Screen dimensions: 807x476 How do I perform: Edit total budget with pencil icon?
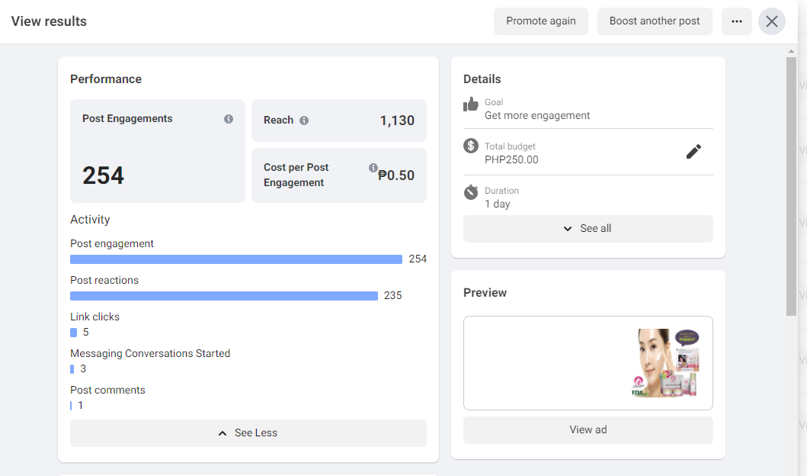[x=693, y=152]
